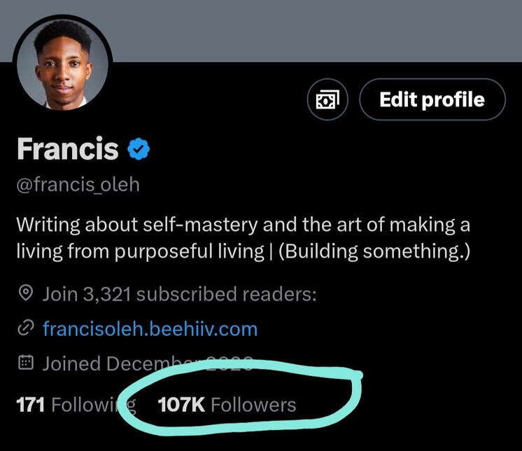Open the 107K Followers list

click(x=227, y=405)
